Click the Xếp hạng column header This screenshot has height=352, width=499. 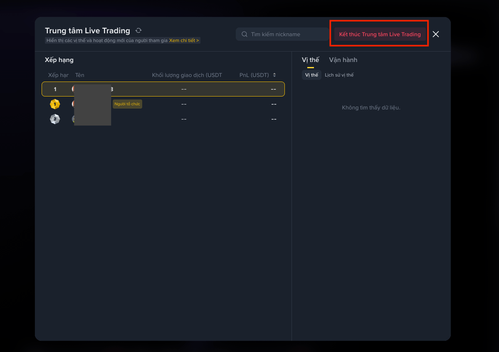(x=58, y=75)
